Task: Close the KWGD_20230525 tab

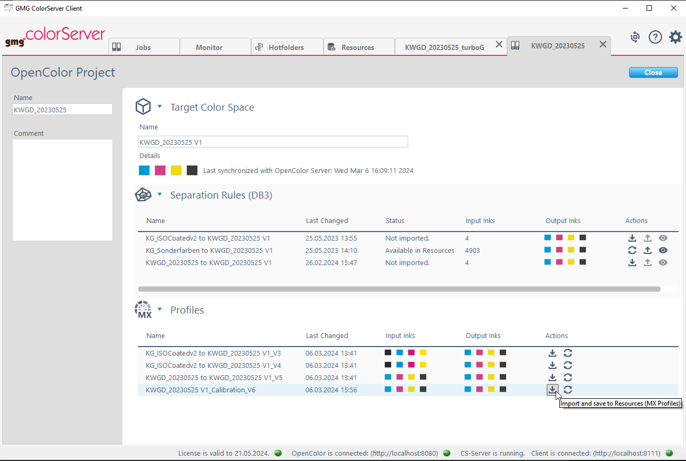Action: [x=602, y=45]
